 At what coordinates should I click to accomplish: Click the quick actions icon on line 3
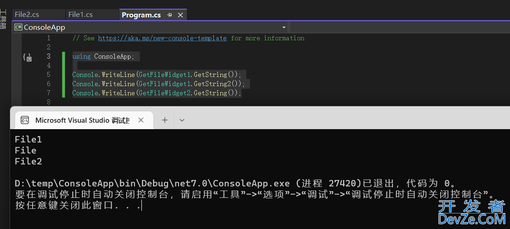(x=28, y=57)
